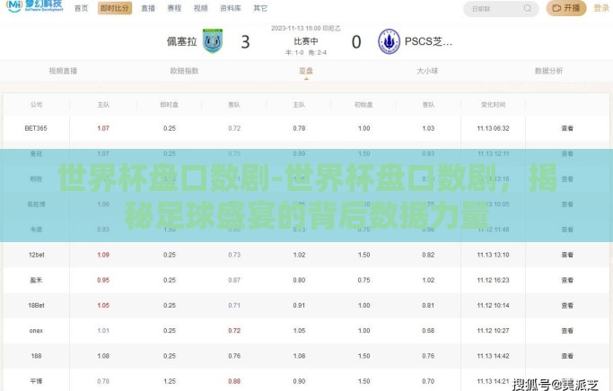The width and height of the screenshot is (613, 391).
Task: Open the 首页 nav item
Action: click(x=82, y=8)
